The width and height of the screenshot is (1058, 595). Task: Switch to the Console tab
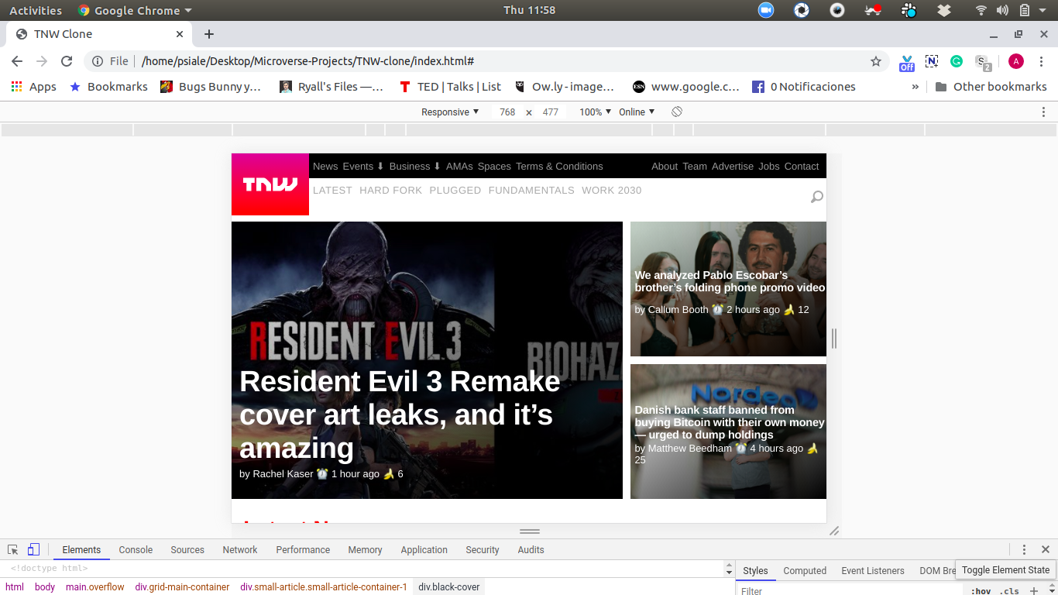click(x=136, y=550)
